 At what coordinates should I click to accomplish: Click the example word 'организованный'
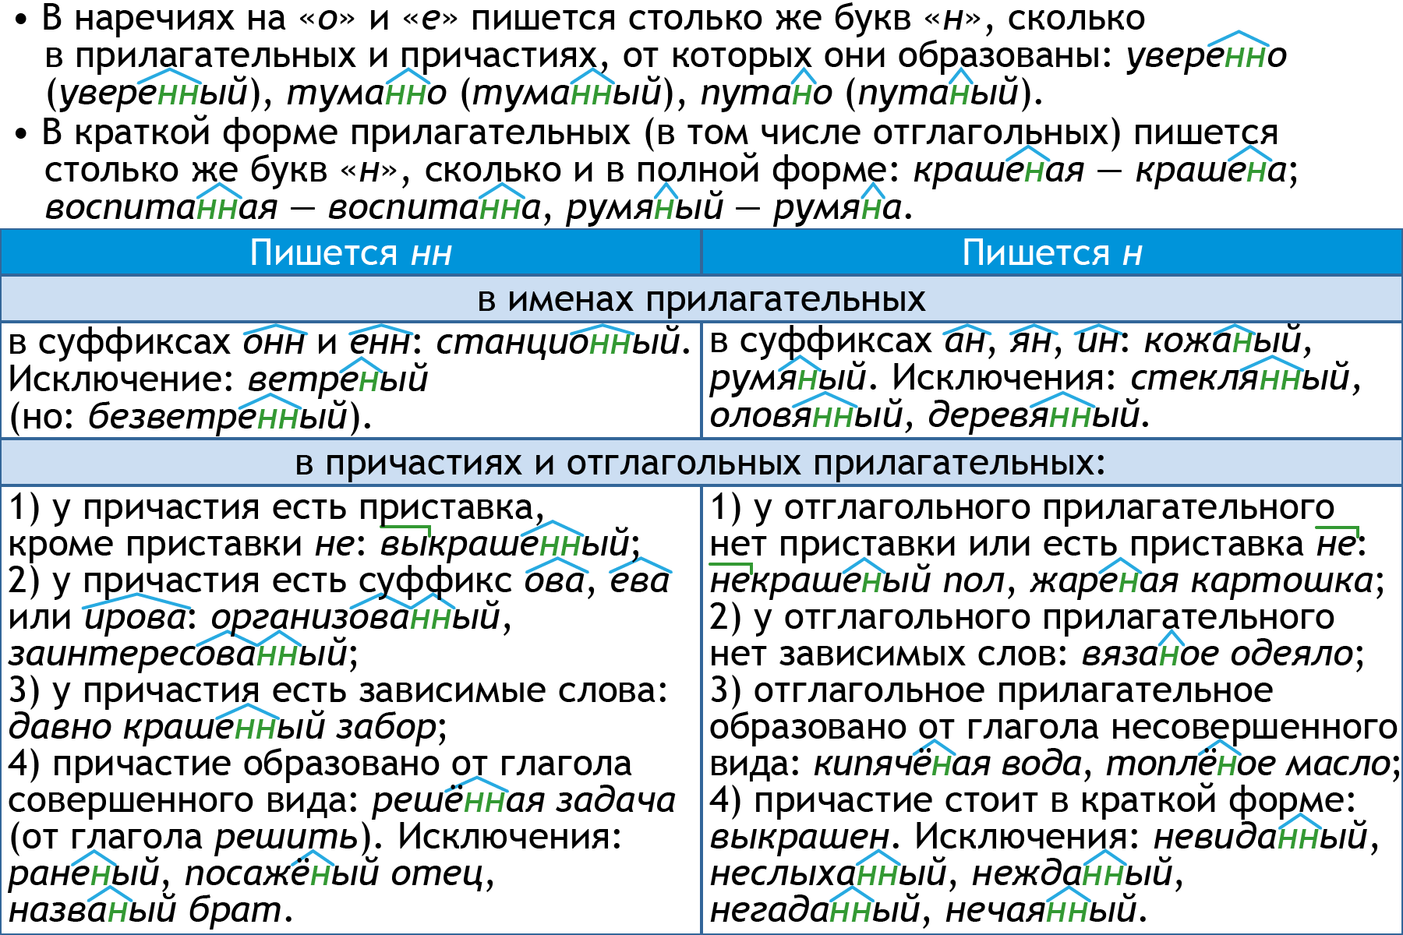coord(355,618)
